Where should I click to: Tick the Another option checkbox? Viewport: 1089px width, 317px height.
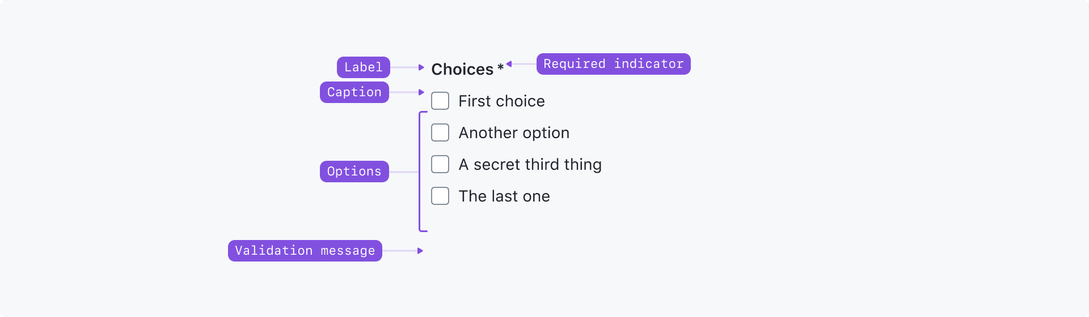pos(440,132)
